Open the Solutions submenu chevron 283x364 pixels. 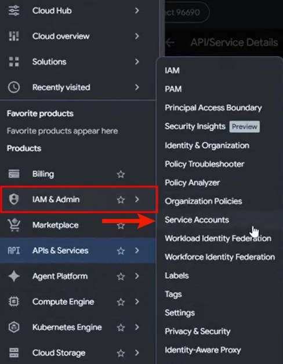[137, 62]
